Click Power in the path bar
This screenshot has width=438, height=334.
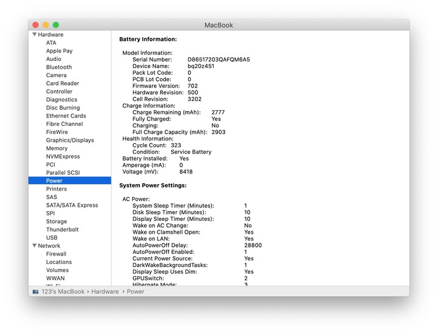pyautogui.click(x=136, y=291)
